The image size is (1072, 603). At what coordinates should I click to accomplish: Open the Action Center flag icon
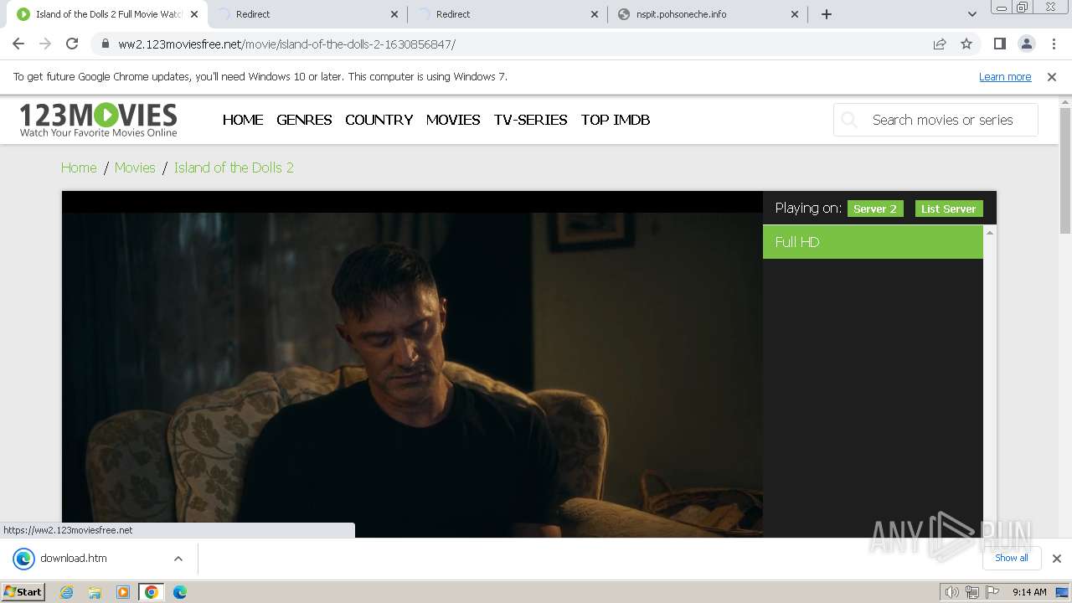992,592
